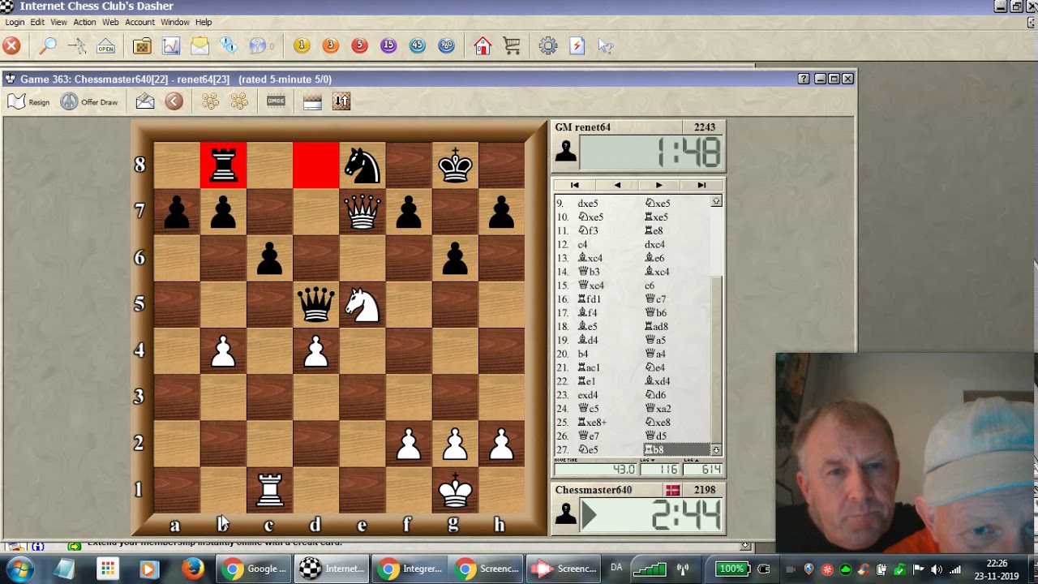
Task: Click the second smiley cluster icon
Action: pyautogui.click(x=239, y=101)
